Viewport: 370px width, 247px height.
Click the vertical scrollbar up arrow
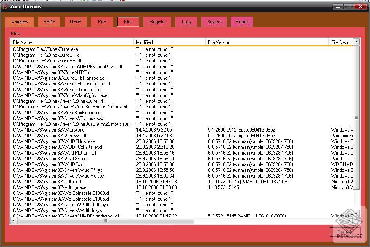(356, 42)
